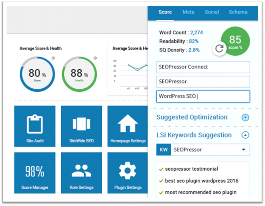This screenshot has height=206, width=265.
Task: Collapse the LSI Keywords Suggestion section
Action: click(245, 135)
